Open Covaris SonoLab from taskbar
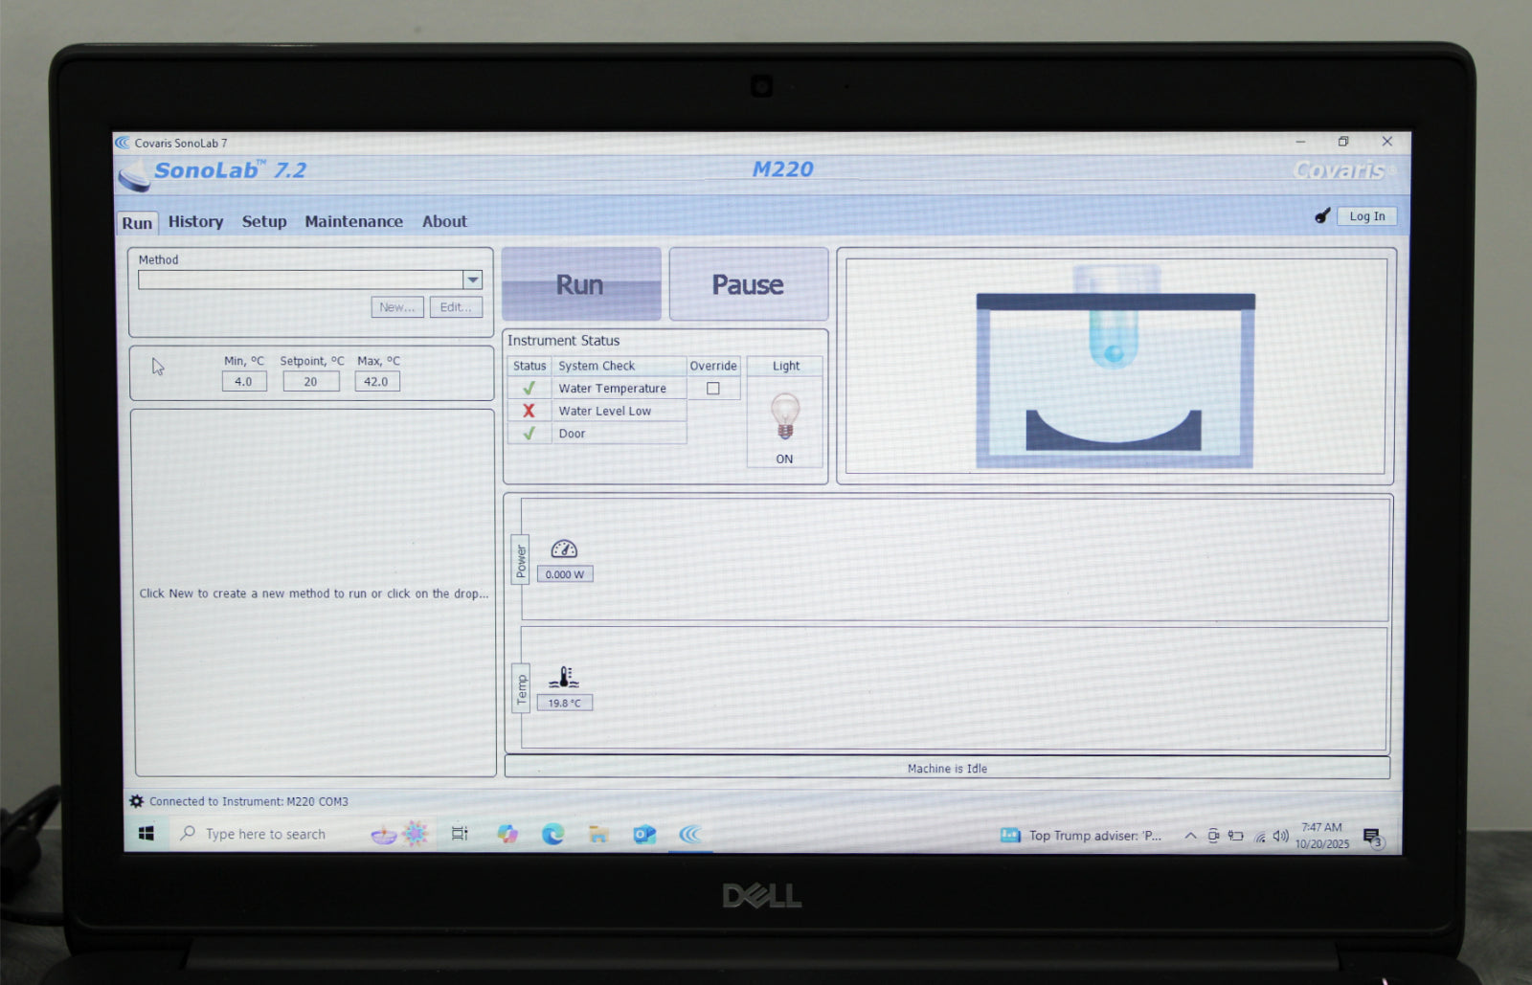 690,835
